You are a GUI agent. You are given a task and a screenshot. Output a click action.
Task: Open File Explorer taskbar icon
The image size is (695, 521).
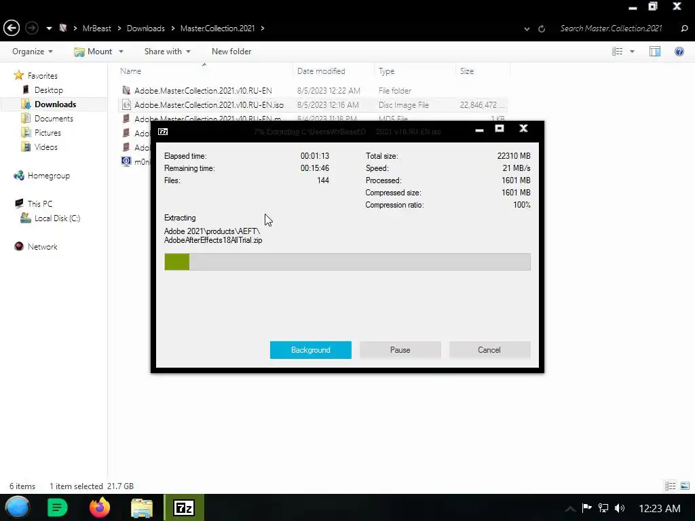142,507
